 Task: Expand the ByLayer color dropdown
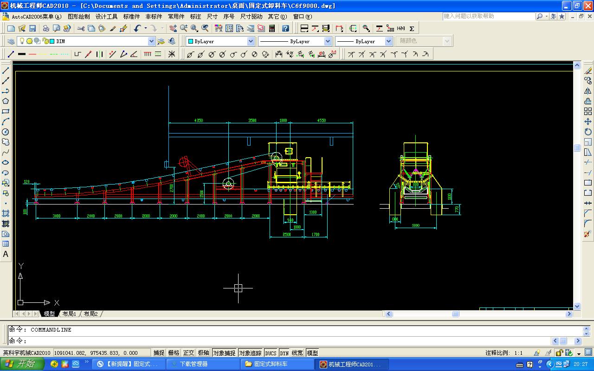pyautogui.click(x=251, y=41)
